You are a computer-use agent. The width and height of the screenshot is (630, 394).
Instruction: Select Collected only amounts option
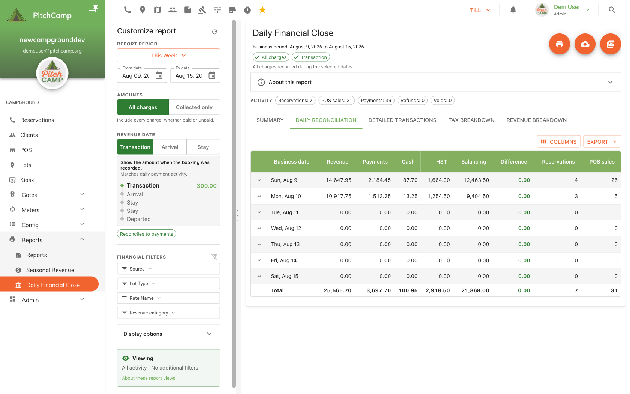click(x=194, y=107)
